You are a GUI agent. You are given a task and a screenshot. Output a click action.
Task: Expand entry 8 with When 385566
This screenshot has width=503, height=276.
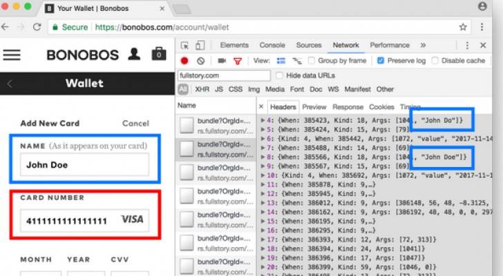[263, 157]
